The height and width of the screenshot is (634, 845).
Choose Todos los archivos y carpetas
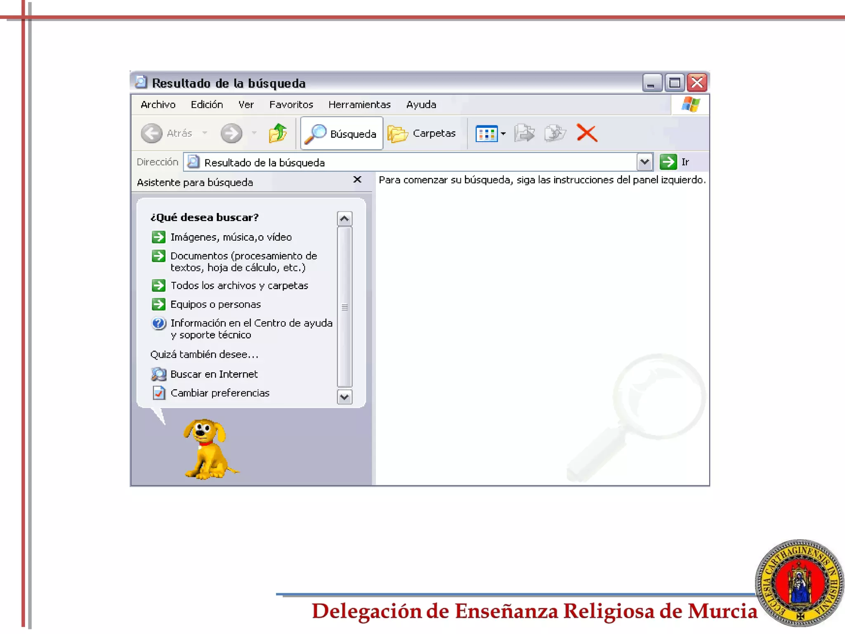pyautogui.click(x=239, y=286)
